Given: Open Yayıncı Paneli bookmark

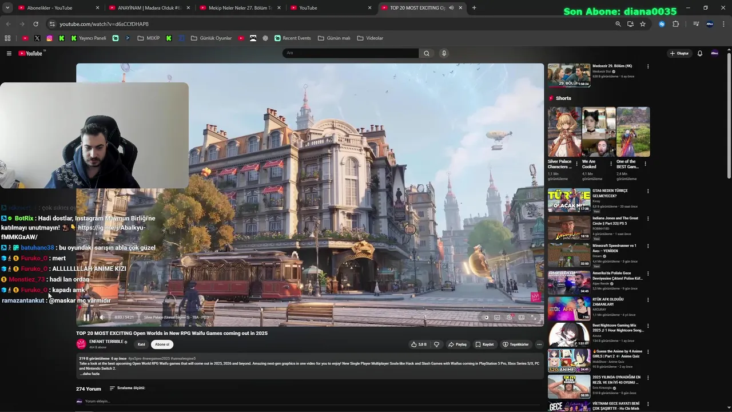Looking at the screenshot, I should (89, 38).
